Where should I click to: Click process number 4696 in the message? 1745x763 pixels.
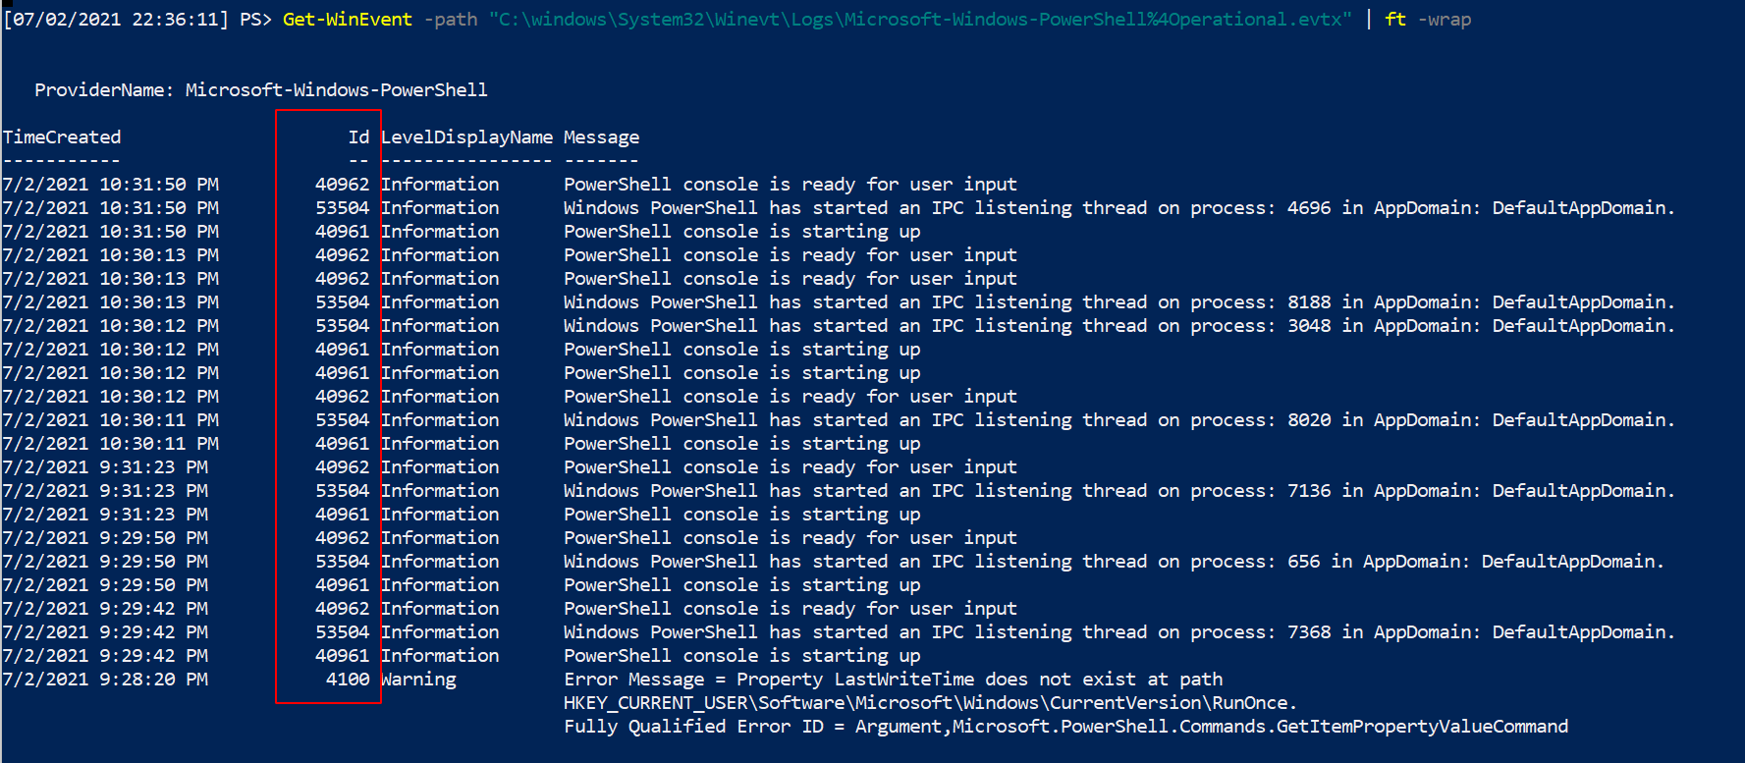coord(1309,208)
